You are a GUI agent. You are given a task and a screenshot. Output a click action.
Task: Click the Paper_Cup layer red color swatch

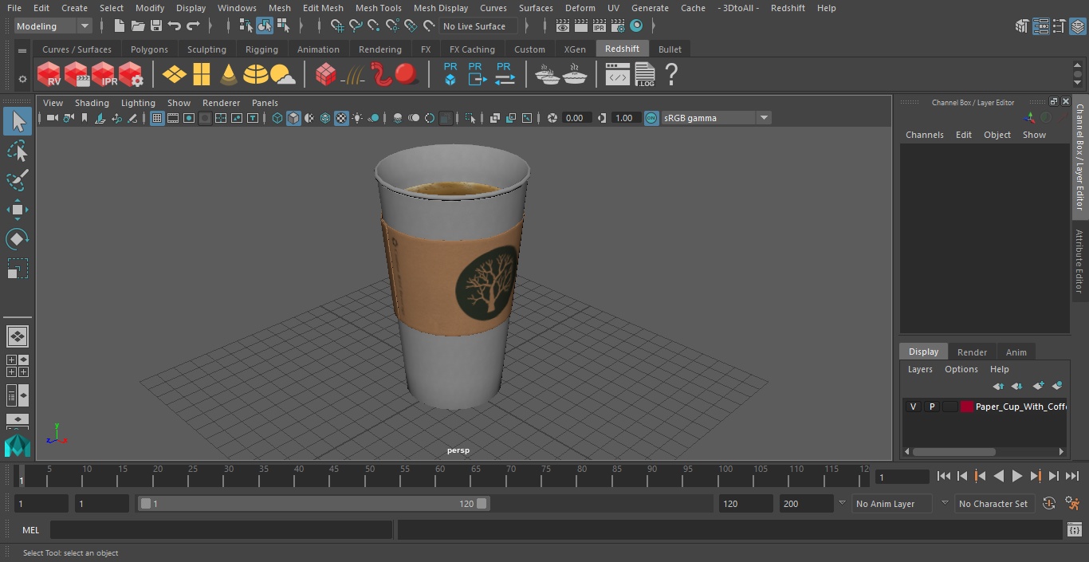pyautogui.click(x=967, y=407)
